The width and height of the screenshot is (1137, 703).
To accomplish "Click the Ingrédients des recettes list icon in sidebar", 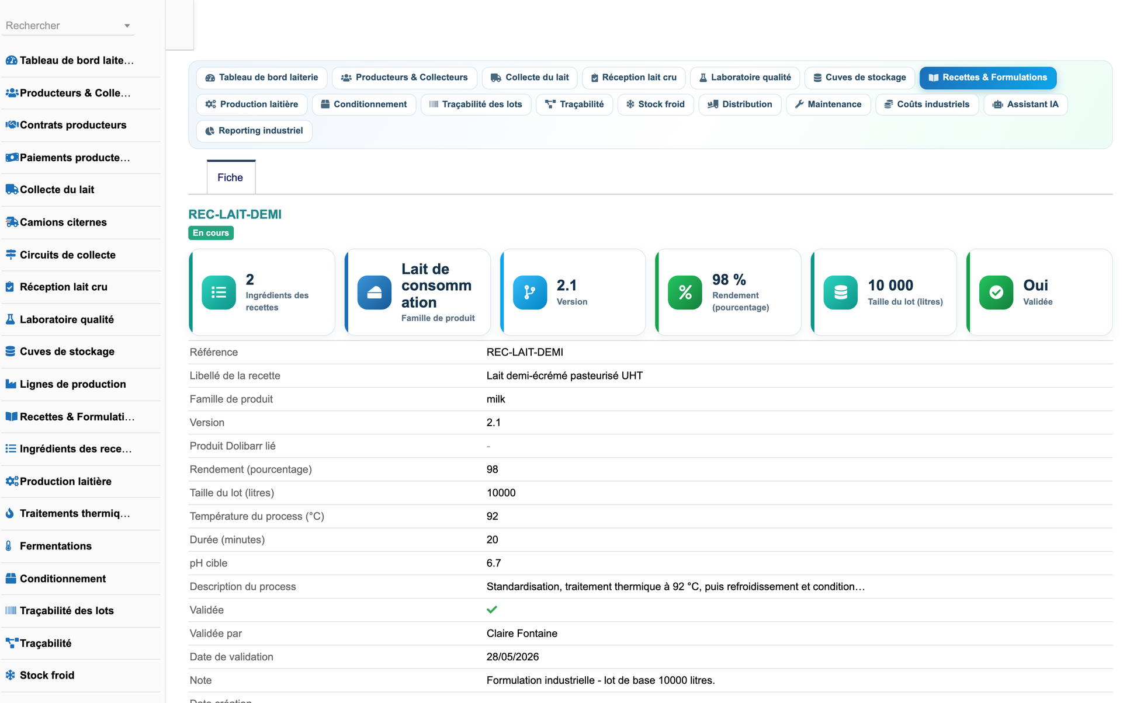I will pyautogui.click(x=11, y=448).
